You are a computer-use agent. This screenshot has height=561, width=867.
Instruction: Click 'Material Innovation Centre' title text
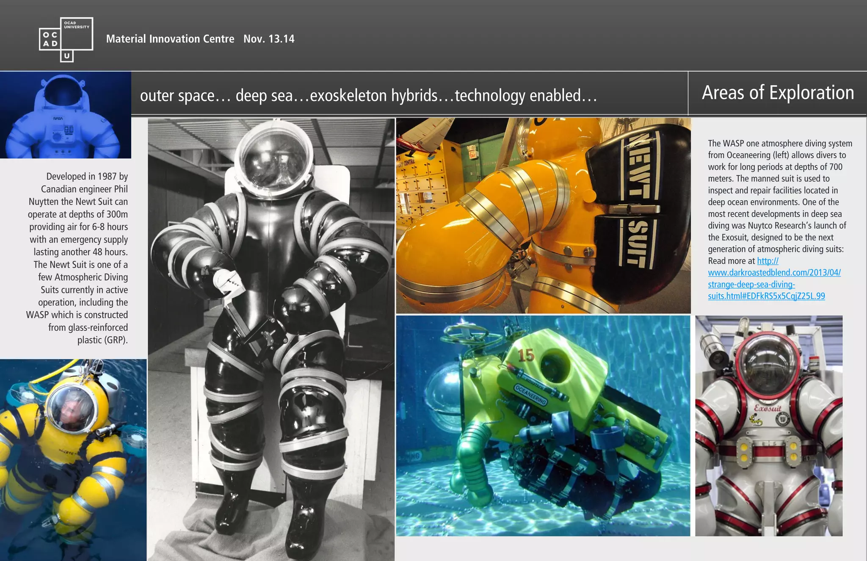pyautogui.click(x=170, y=39)
